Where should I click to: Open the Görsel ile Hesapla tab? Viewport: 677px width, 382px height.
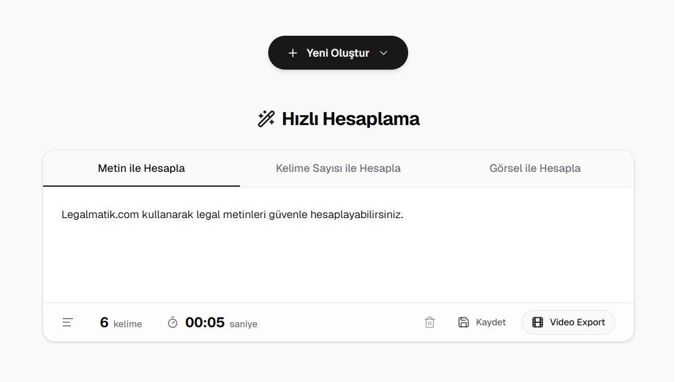click(x=535, y=168)
